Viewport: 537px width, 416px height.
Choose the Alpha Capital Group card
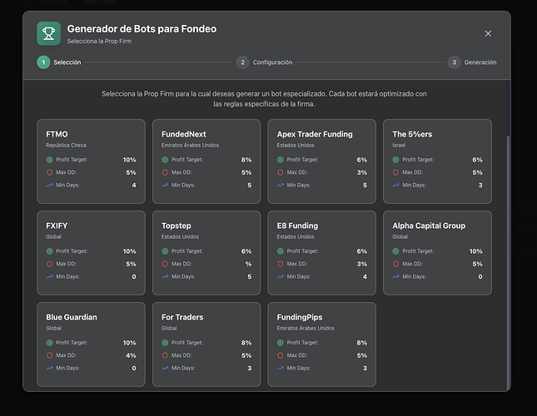[x=437, y=253]
